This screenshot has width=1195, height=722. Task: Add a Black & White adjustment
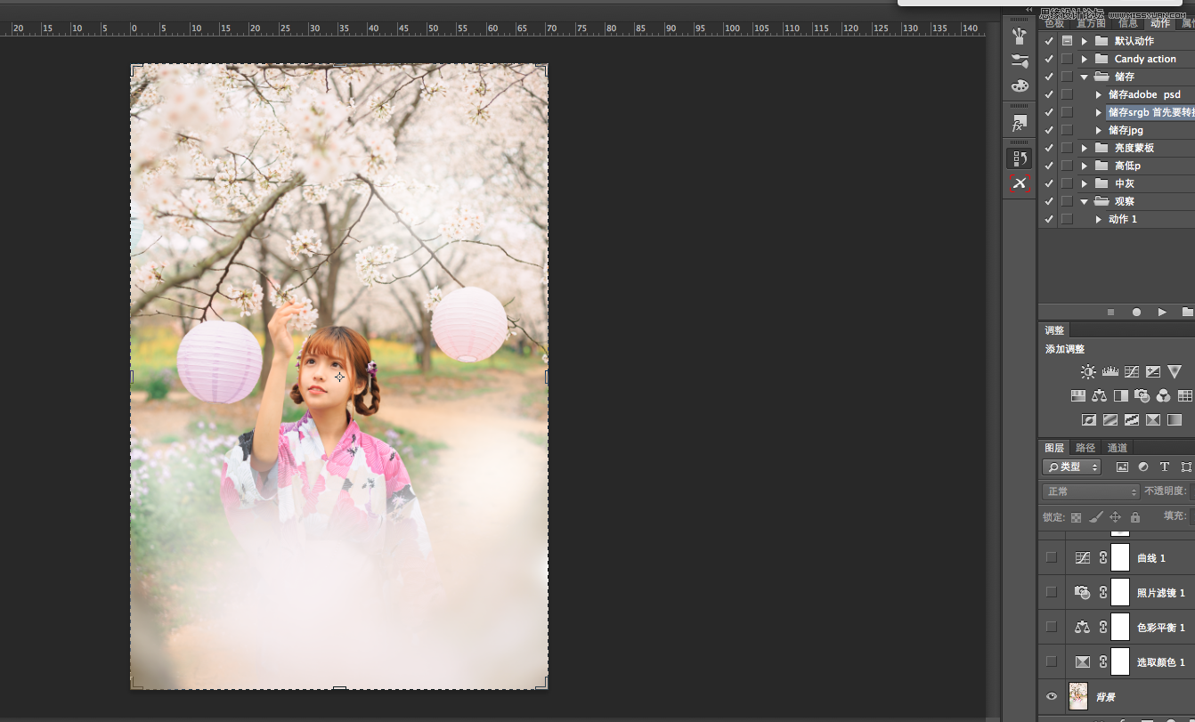point(1121,395)
